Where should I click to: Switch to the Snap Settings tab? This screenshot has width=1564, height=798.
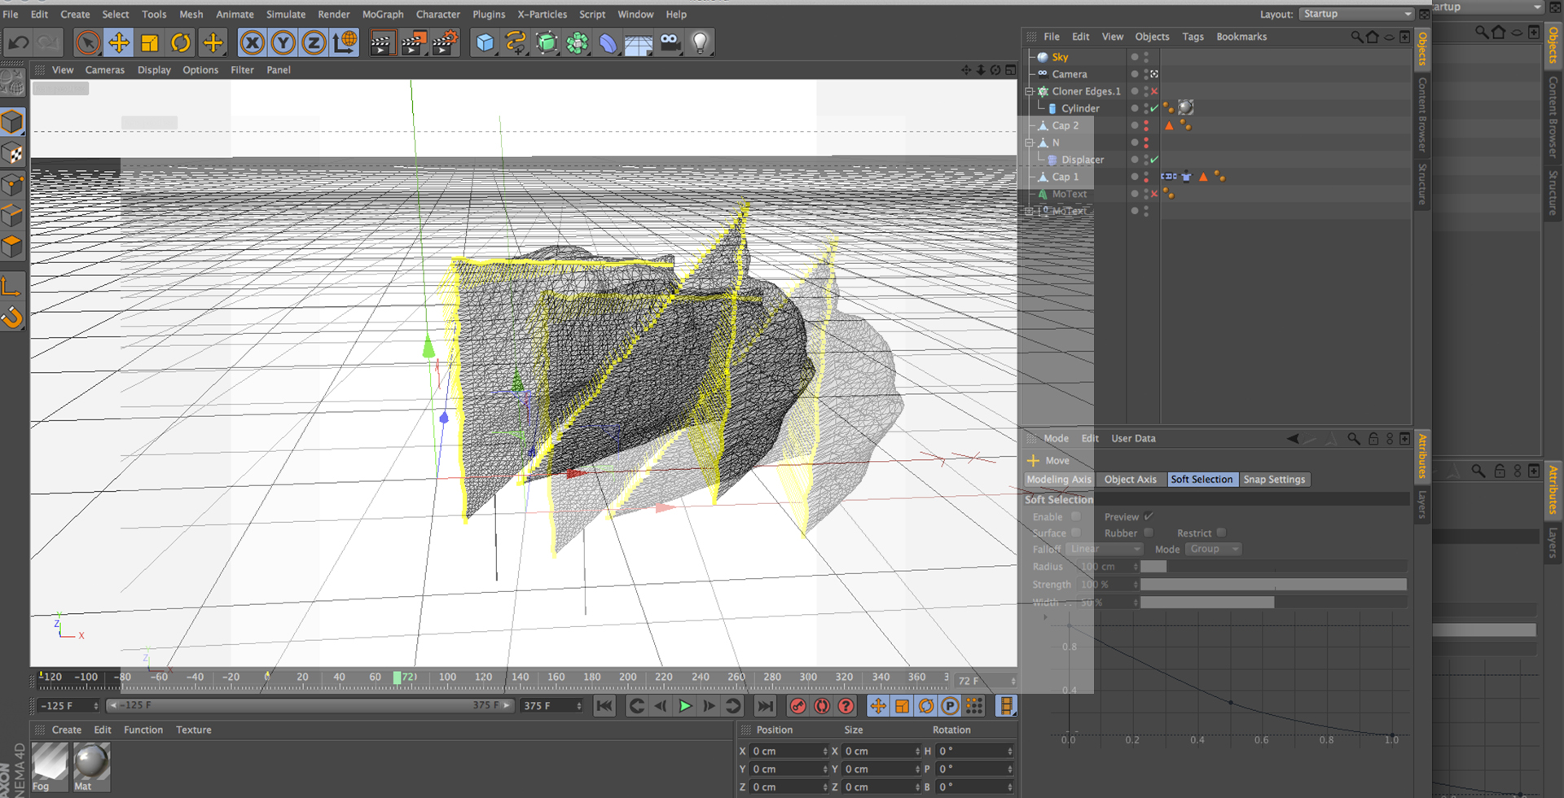1273,480
